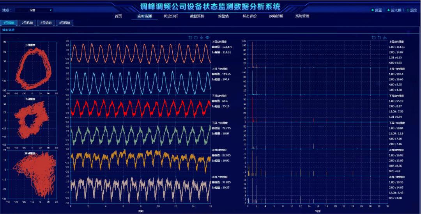Click the 上导X向摆度 label beside the waveform

coord(219,42)
